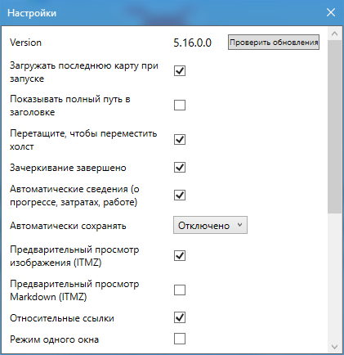The height and width of the screenshot is (355, 344).
Task: Click the vertical scrollbar thumb
Action: [x=335, y=127]
